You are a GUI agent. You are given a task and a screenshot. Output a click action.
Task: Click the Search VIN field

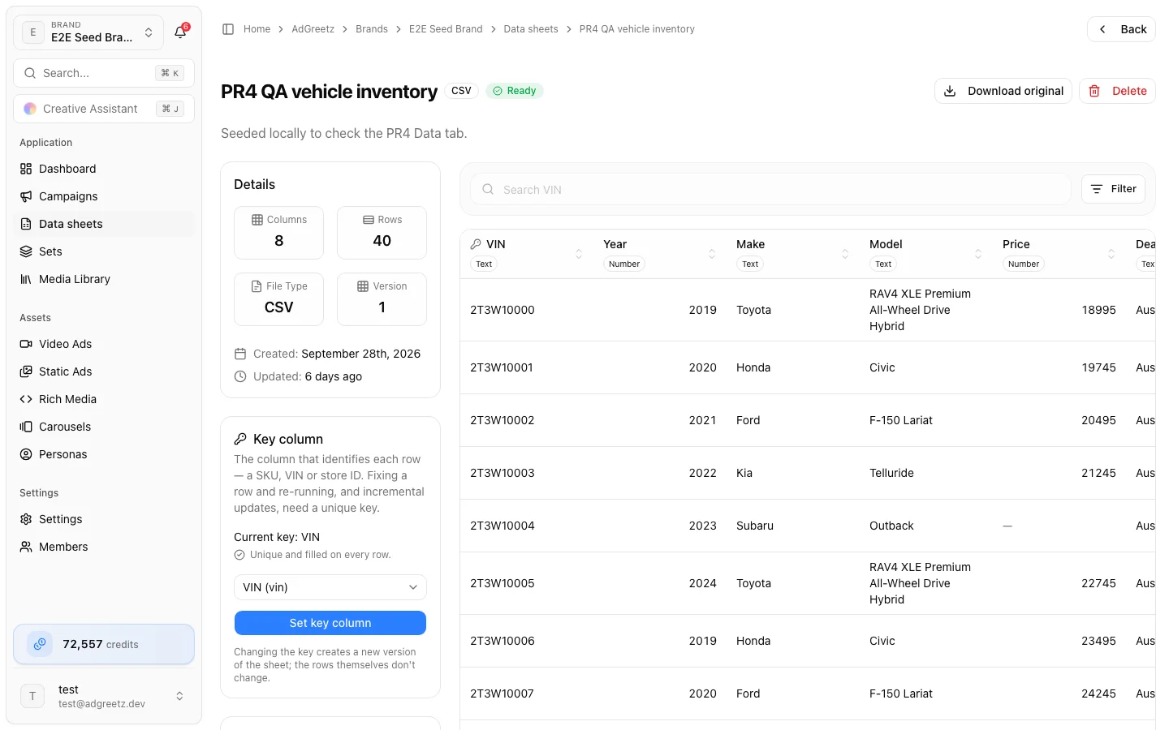pos(770,189)
